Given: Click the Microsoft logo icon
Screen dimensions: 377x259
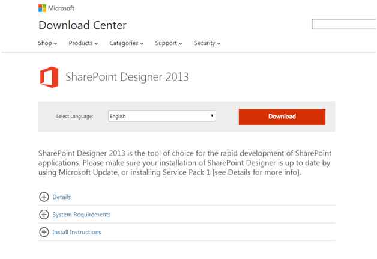Looking at the screenshot, I should pos(43,8).
